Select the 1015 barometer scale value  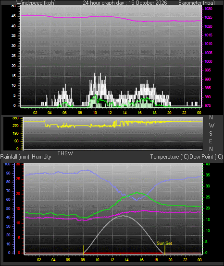coord(208,35)
